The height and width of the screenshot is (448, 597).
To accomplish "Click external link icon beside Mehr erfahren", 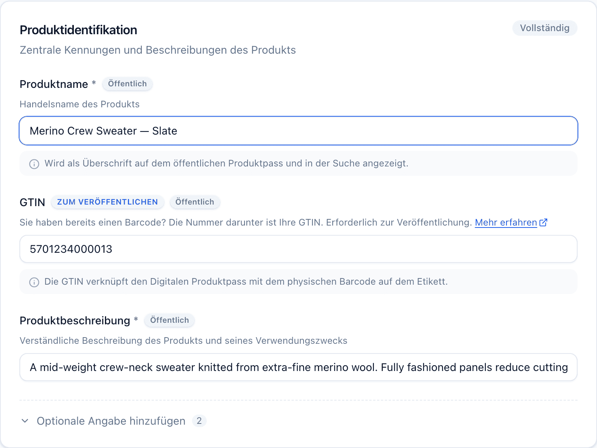I will point(543,222).
